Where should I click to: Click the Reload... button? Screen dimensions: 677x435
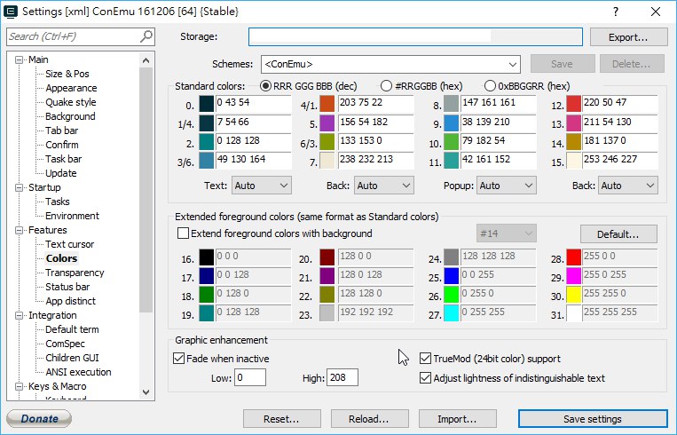[x=369, y=419]
